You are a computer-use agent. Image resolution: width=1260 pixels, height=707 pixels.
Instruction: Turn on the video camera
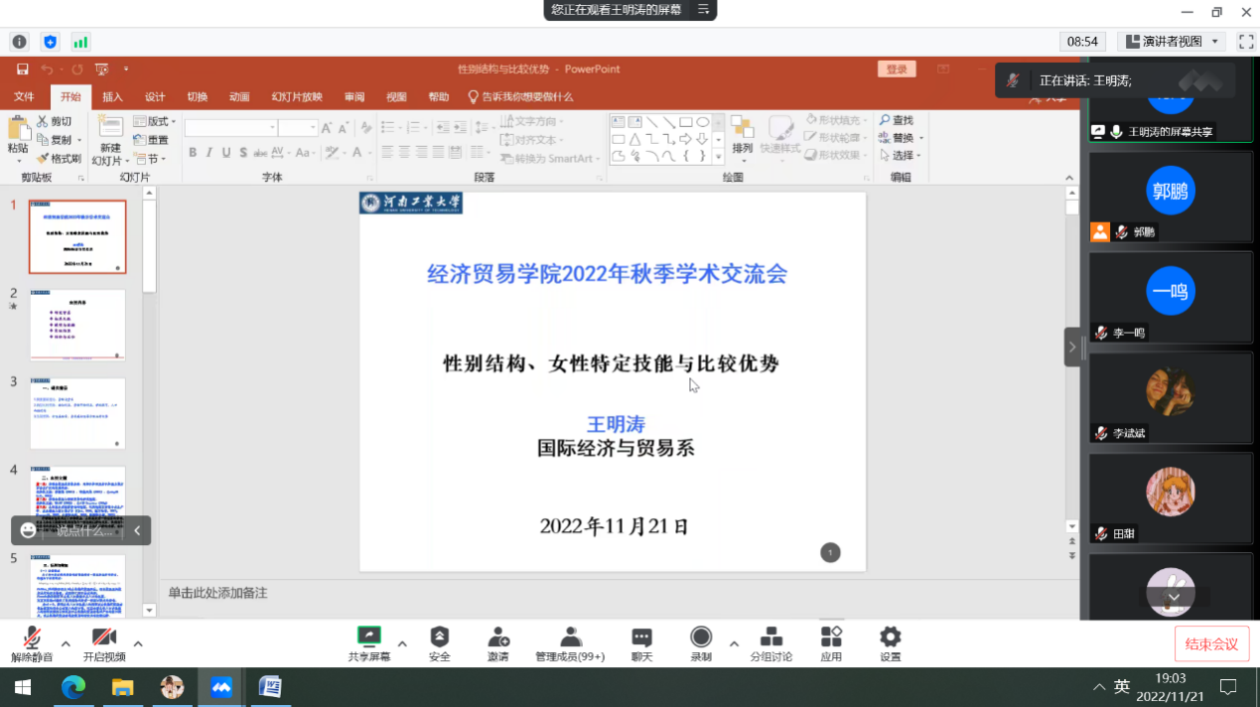(104, 637)
